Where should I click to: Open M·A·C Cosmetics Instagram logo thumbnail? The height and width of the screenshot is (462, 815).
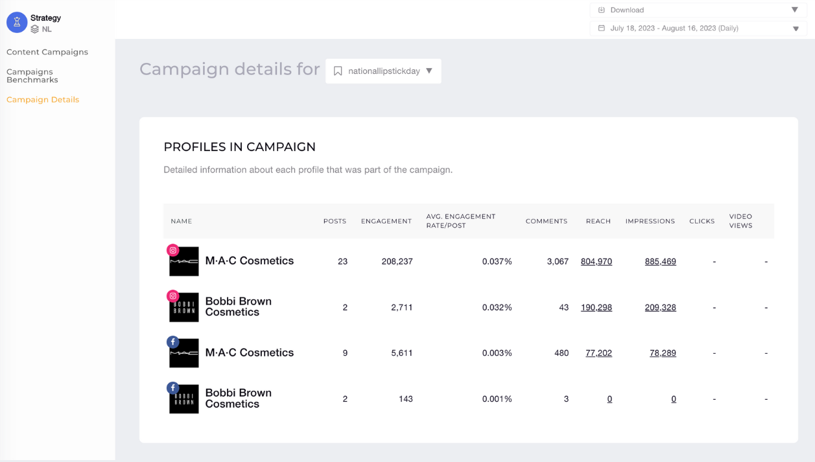(x=184, y=262)
